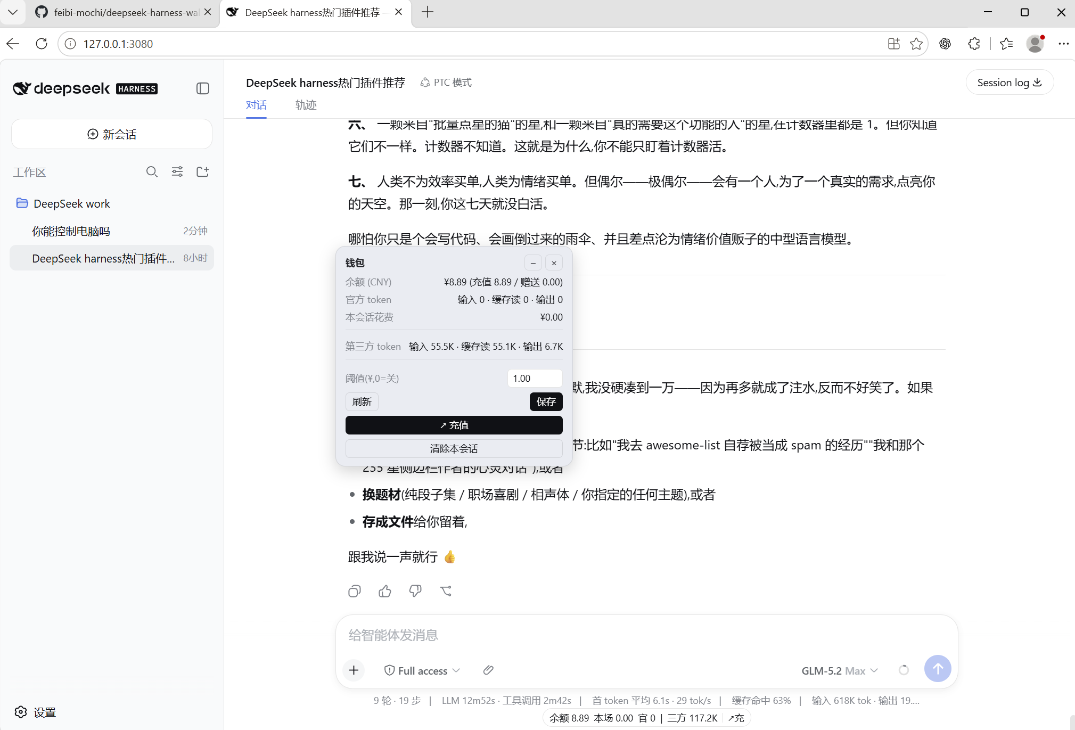
Task: Open browser more options menu
Action: point(1063,44)
